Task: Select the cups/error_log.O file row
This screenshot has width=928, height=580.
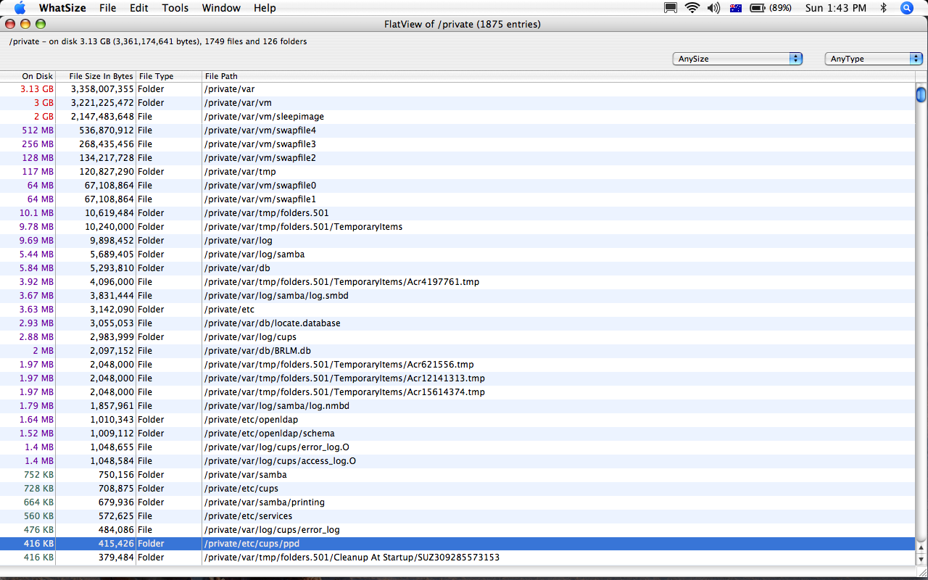Action: [x=457, y=447]
